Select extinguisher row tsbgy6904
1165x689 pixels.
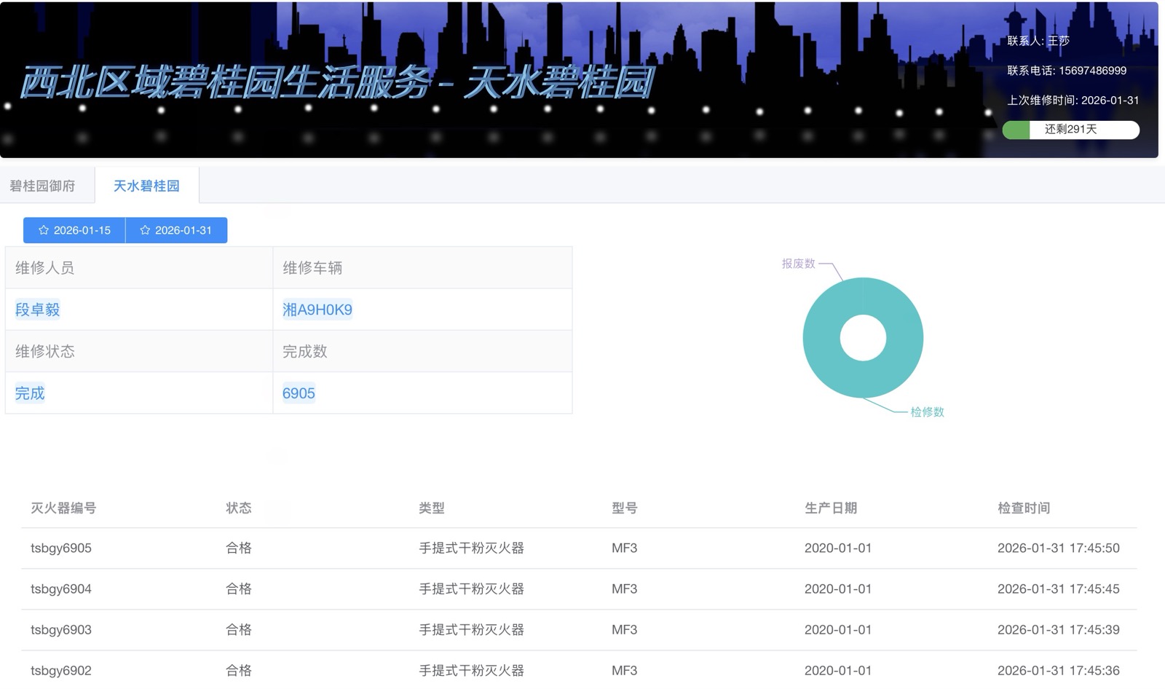click(579, 589)
